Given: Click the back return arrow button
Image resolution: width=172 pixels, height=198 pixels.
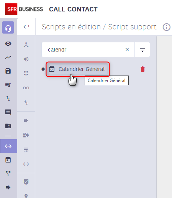Looking at the screenshot, I should pyautogui.click(x=26, y=27).
